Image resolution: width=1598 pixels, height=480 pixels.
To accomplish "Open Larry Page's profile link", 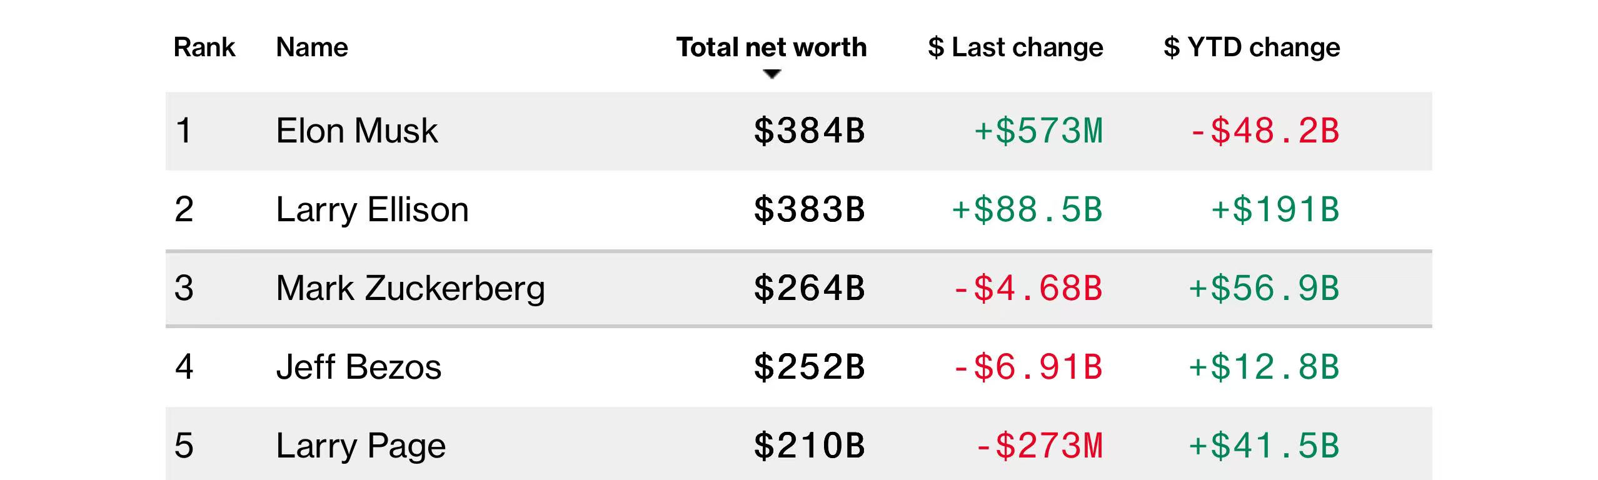I will (x=361, y=446).
